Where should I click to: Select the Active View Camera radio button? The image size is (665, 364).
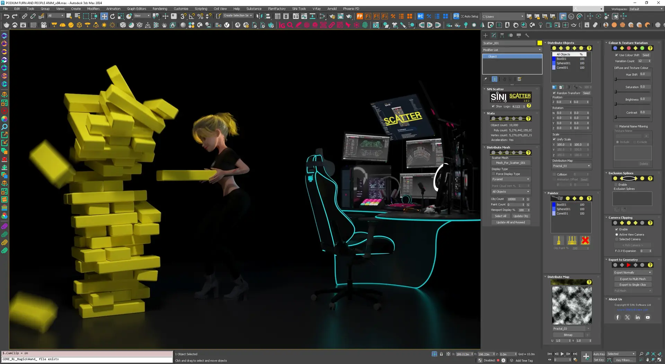pos(617,235)
